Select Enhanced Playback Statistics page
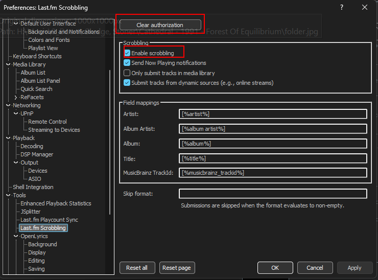The image size is (378, 280). [56, 203]
